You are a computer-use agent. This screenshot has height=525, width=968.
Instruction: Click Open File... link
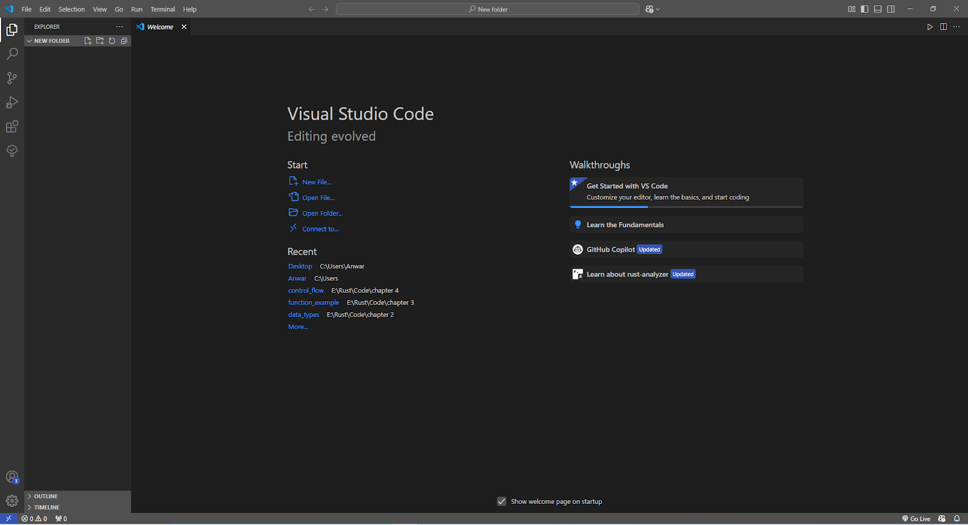click(318, 198)
